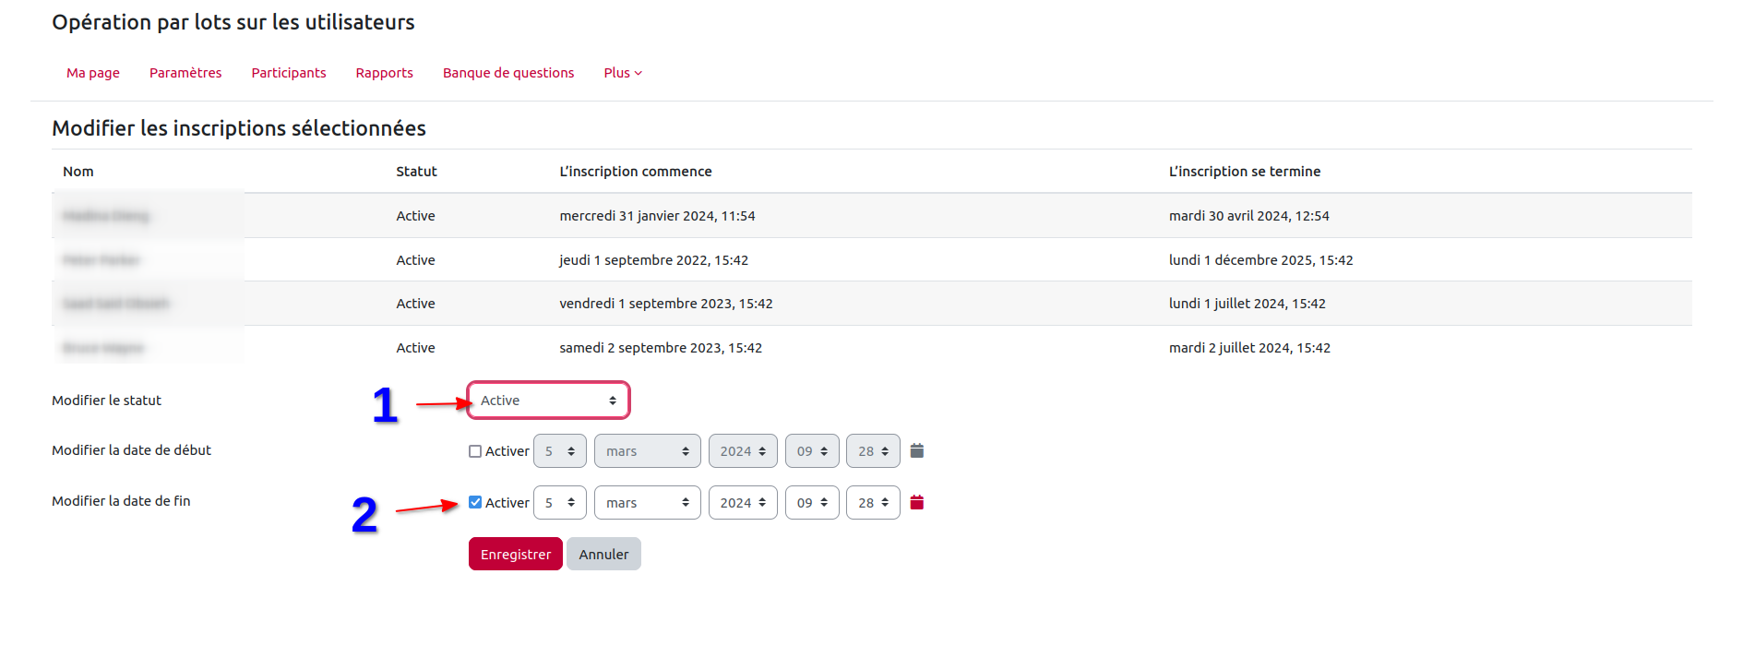This screenshot has width=1755, height=658.
Task: Expand the Plus menu
Action: tap(623, 73)
